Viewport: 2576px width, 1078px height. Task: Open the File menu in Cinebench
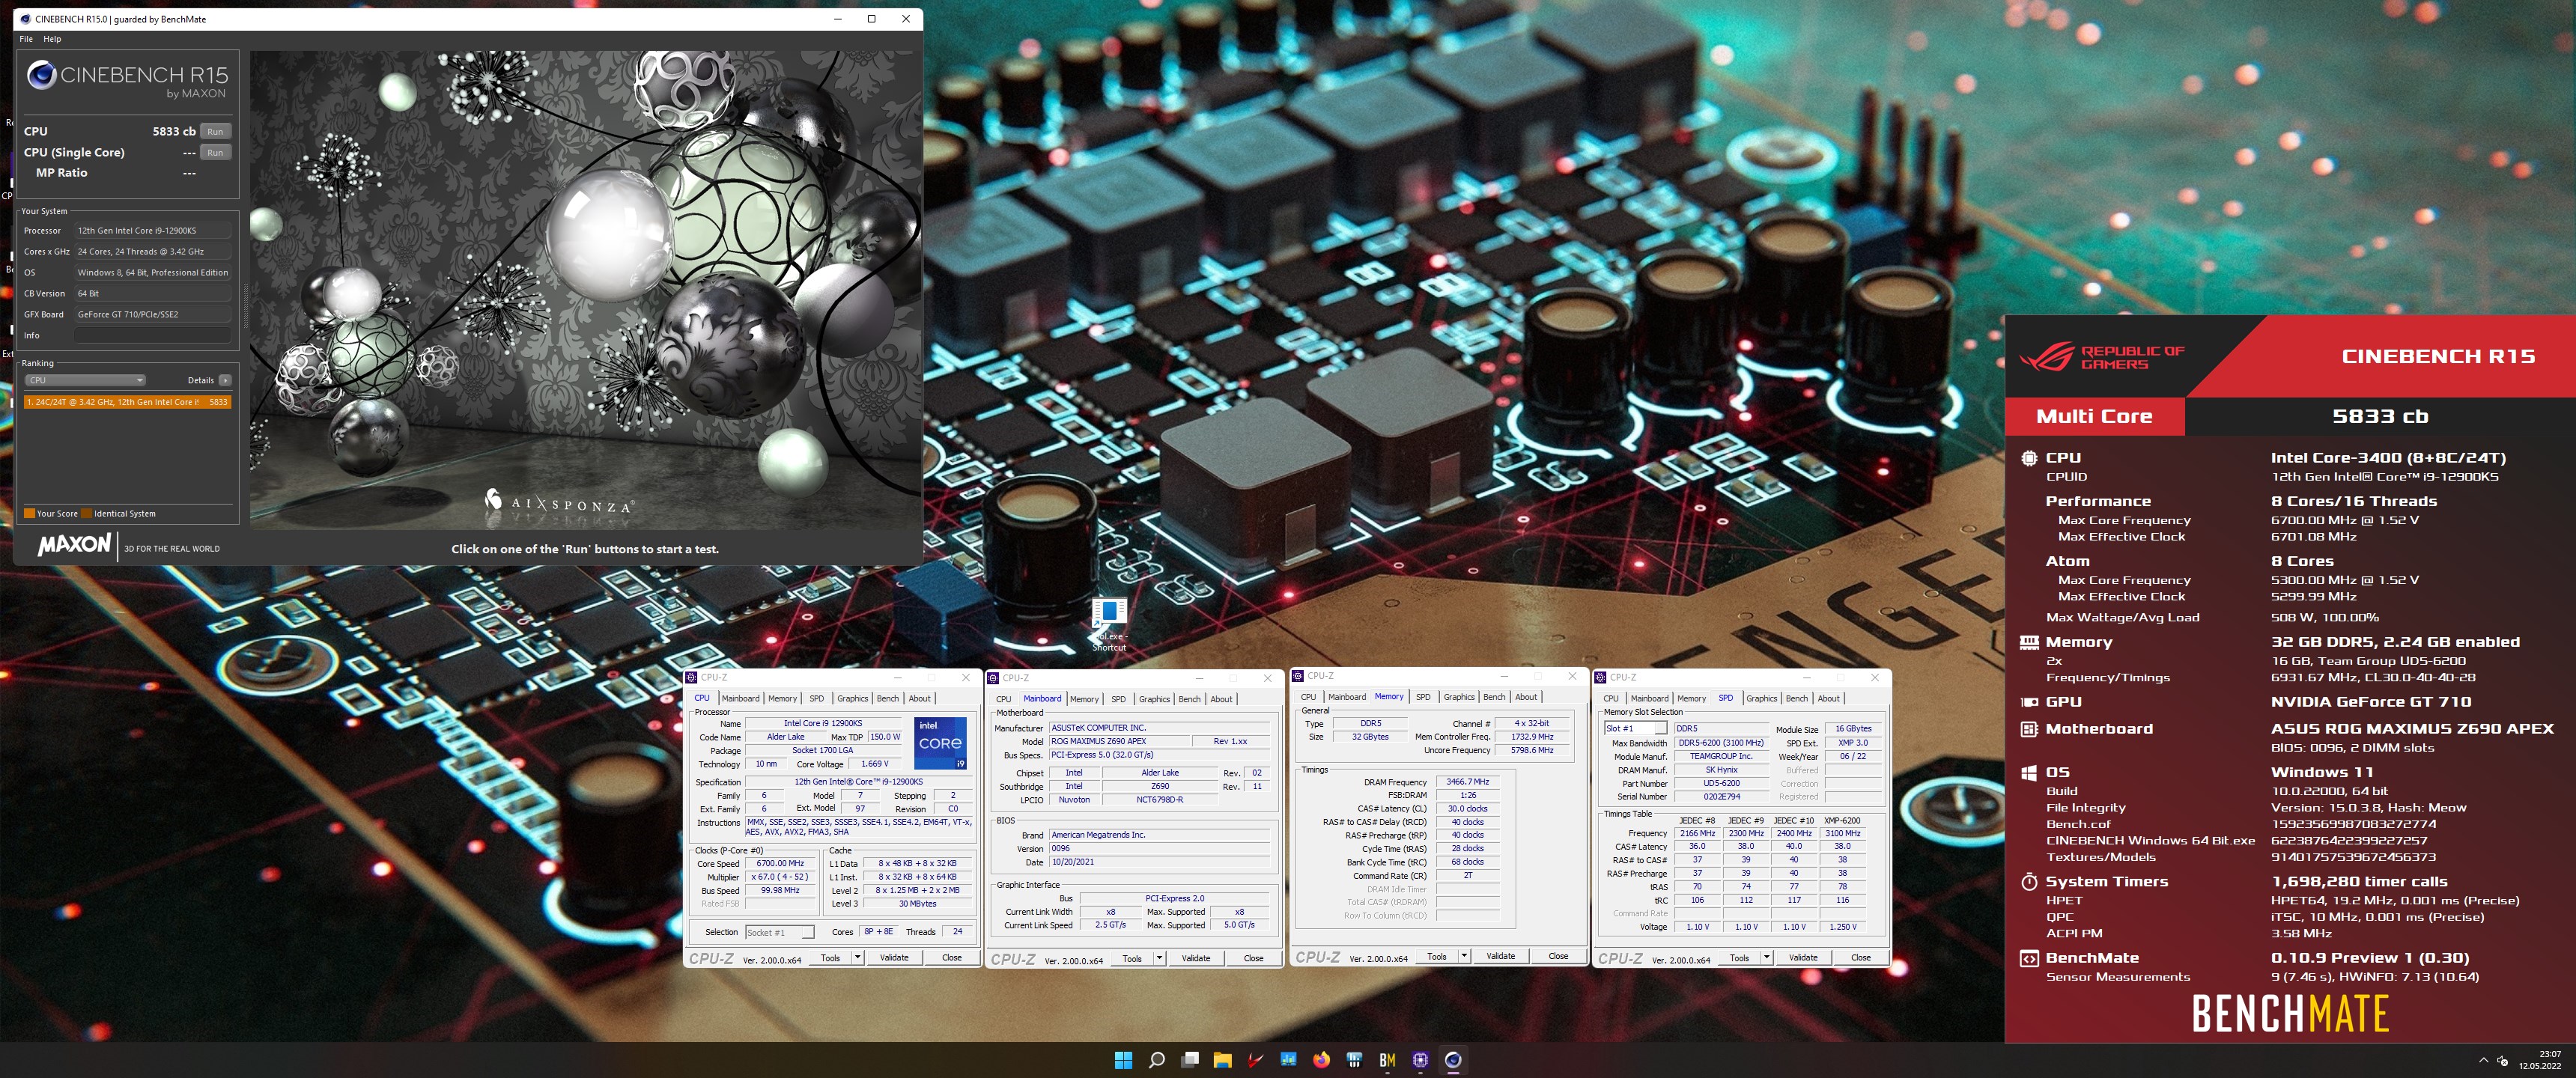[26, 39]
